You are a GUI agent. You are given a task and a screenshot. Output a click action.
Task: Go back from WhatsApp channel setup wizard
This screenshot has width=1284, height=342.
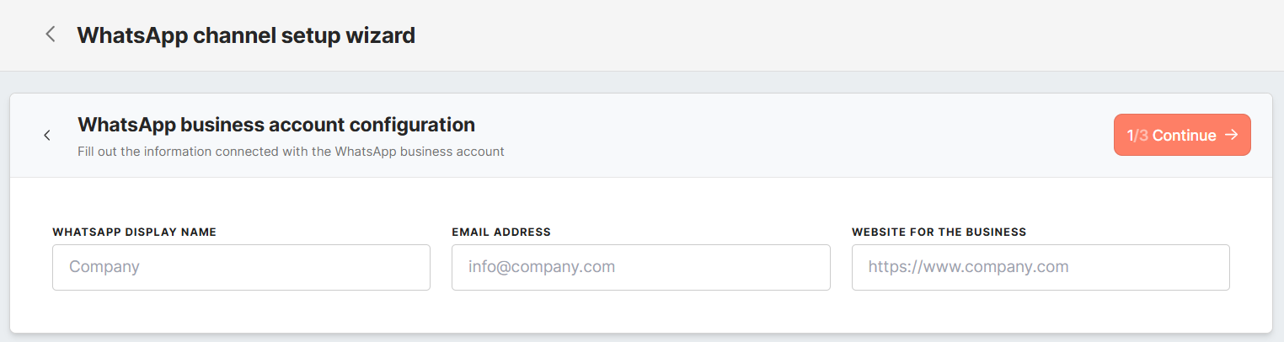(x=51, y=35)
